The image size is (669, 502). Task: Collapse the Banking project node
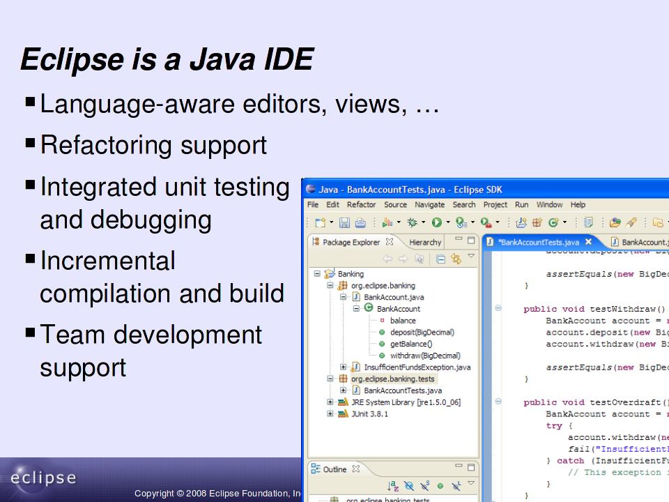pos(317,273)
